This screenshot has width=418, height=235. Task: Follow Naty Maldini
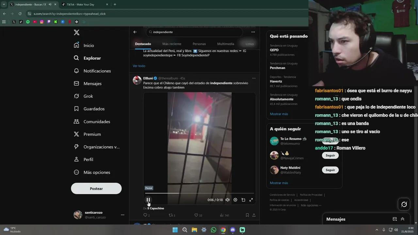330,170
